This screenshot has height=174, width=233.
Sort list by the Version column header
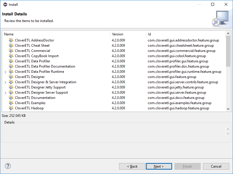(x=128, y=34)
